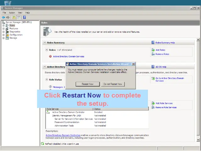201x151 pixels.
Task: Open the Help menu
Action: pyautogui.click(x=27, y=13)
